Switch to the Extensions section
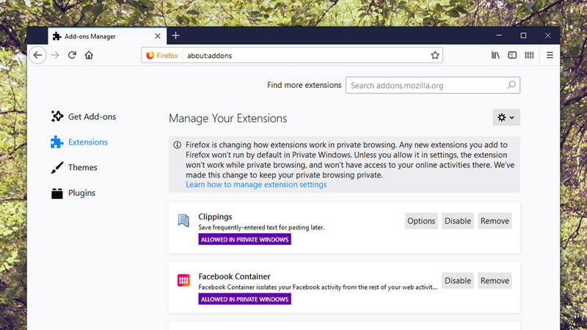587x330 pixels. (79, 142)
